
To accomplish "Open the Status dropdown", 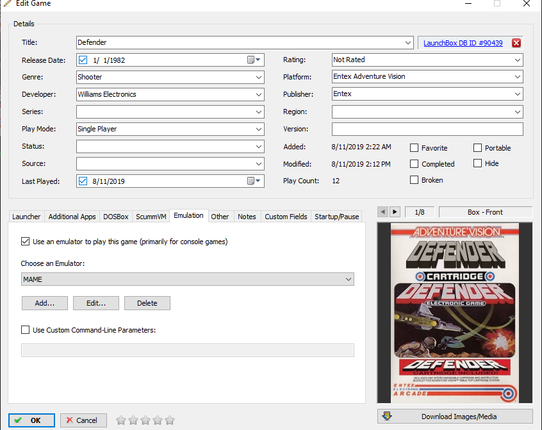I will [x=259, y=146].
